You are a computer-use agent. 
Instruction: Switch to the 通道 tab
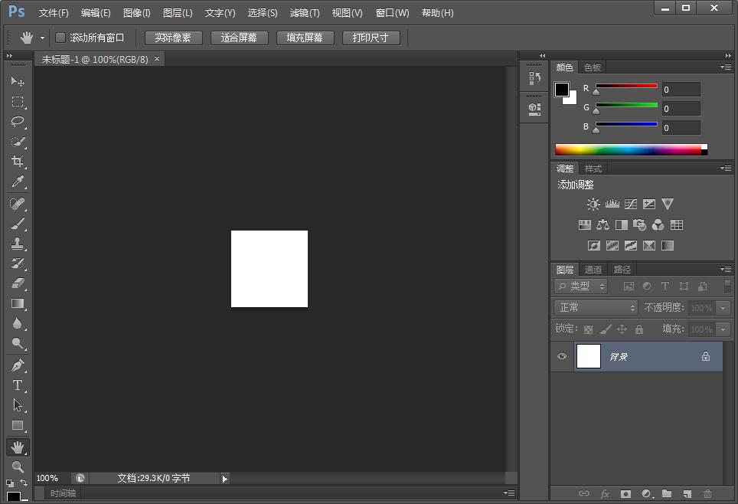[x=593, y=270]
